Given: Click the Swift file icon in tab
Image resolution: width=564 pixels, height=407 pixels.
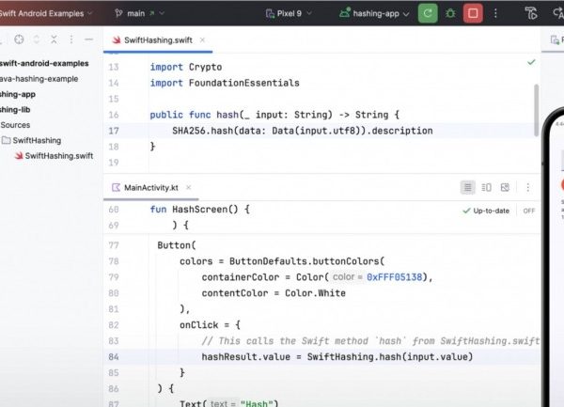Looking at the screenshot, I should pos(117,40).
